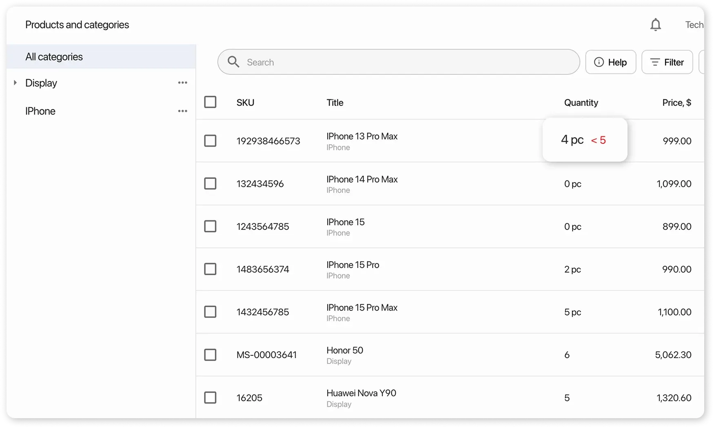Click the info icon inside the Help button

[x=599, y=62]
